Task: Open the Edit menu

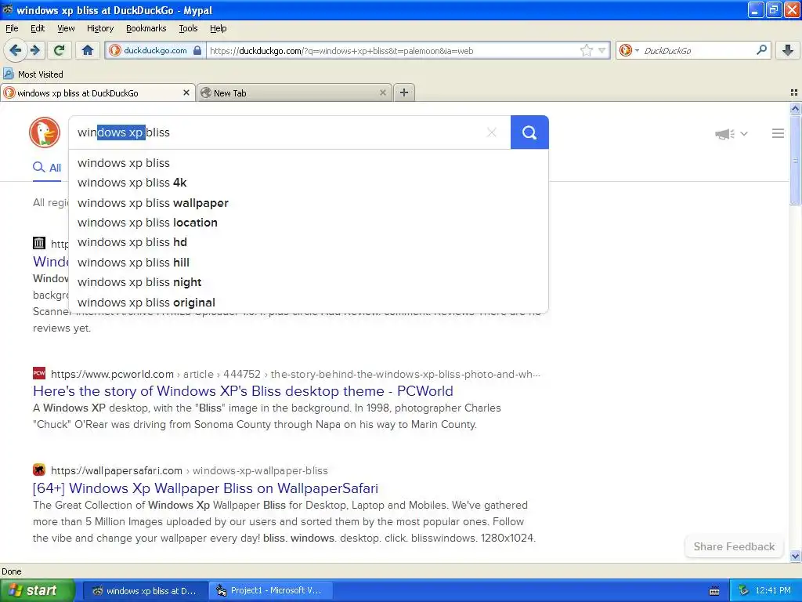Action: click(x=38, y=28)
